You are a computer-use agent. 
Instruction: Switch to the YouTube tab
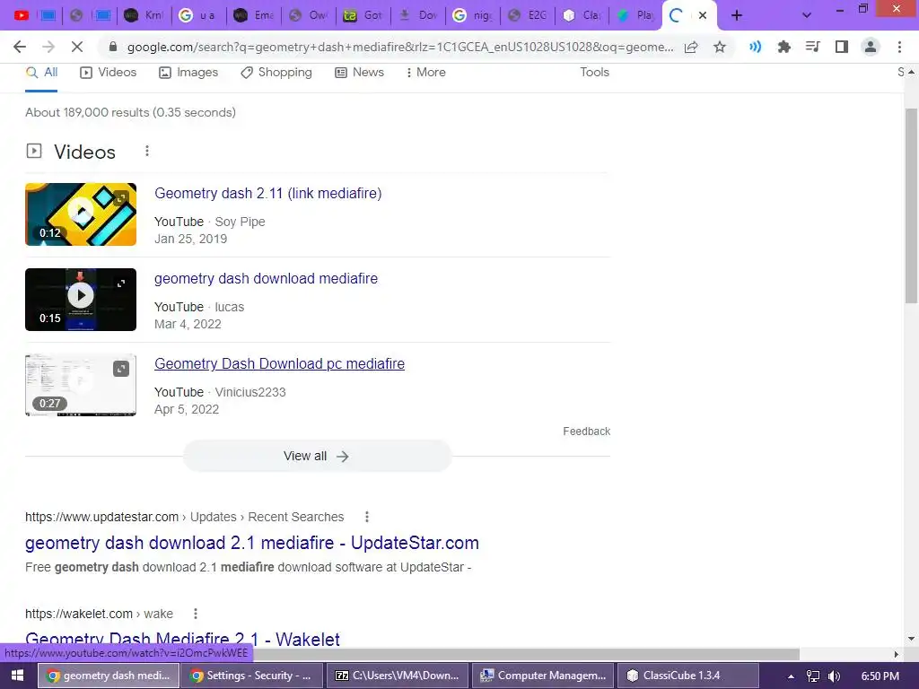(x=22, y=15)
